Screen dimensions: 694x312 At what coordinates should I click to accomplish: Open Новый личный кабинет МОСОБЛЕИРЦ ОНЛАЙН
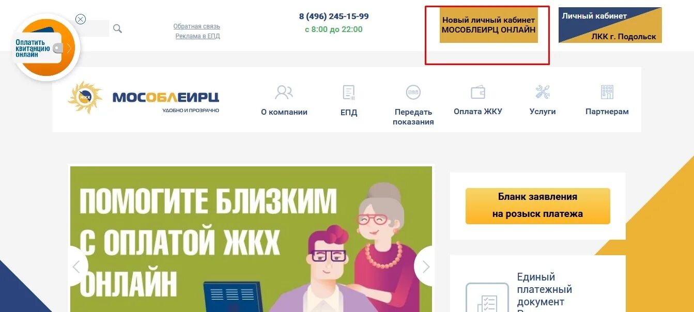click(x=489, y=25)
